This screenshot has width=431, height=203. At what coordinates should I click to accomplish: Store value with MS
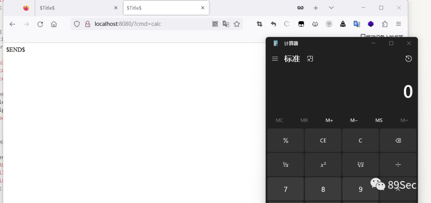(379, 120)
